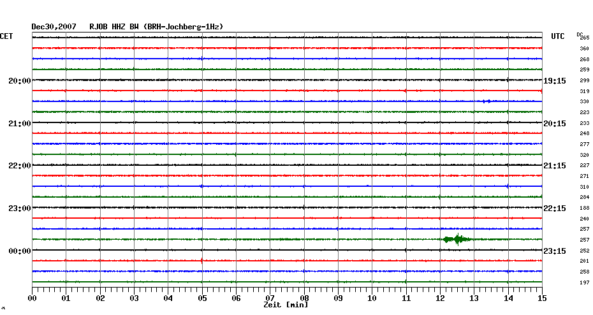Click the DC value 258
The width and height of the screenshot is (593, 315).
click(585, 272)
